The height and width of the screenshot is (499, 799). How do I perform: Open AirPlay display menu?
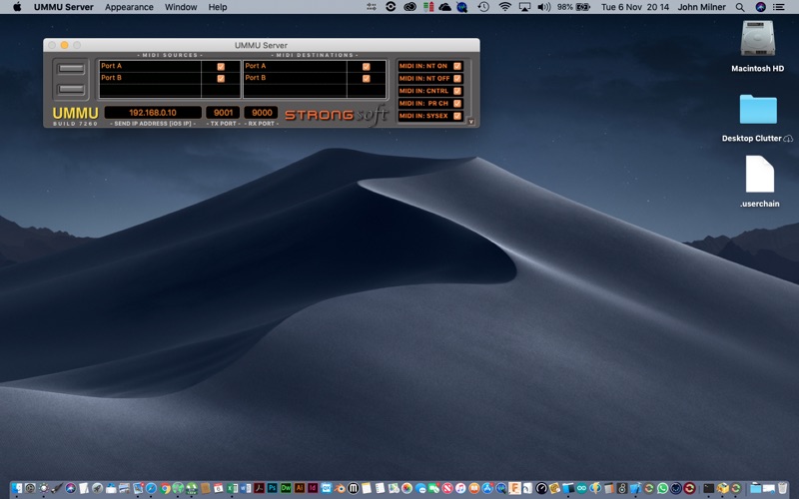point(524,7)
